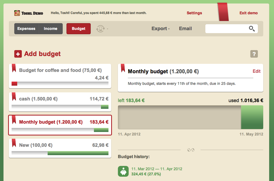Switch to the Expenses tab
Image resolution: width=274 pixels, height=181 pixels.
click(26, 29)
